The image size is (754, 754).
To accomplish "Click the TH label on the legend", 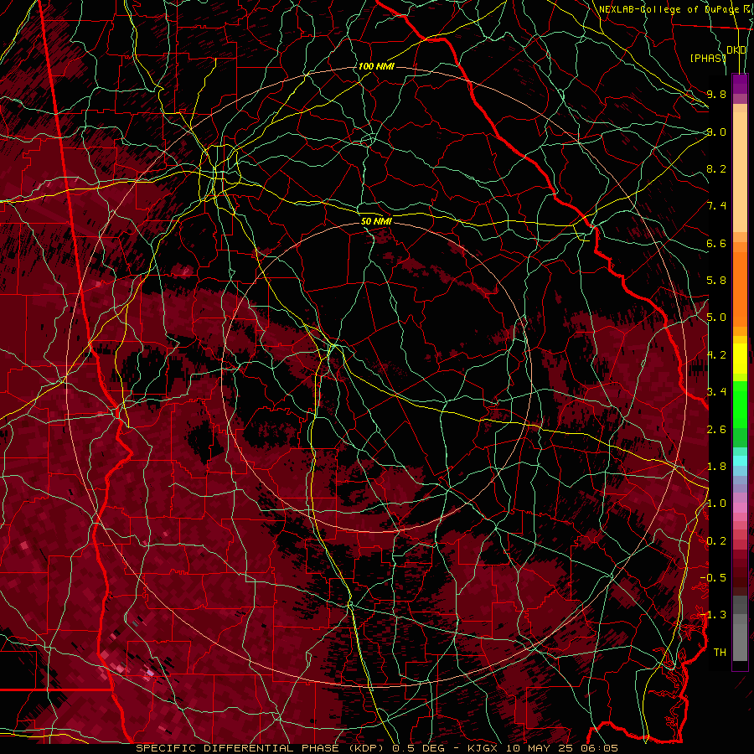I will (720, 653).
